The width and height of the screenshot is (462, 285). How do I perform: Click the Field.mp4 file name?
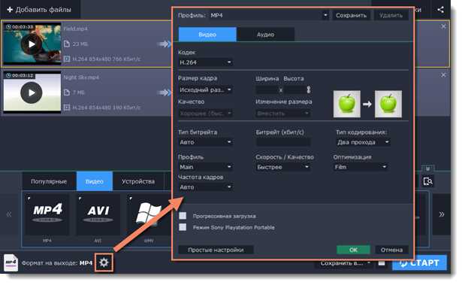[75, 29]
